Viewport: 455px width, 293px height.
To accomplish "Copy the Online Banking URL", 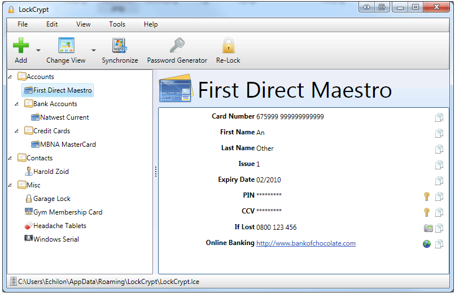I will 439,244.
